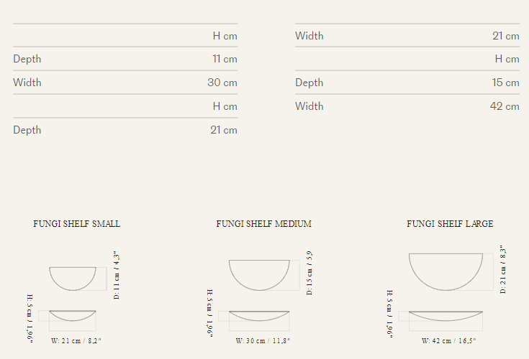529x359 pixels.
Task: Select the Width 21 cm table row
Action: click(x=407, y=36)
